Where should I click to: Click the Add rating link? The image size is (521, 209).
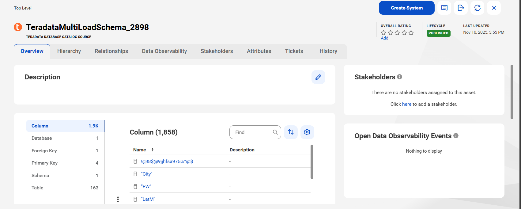[384, 38]
